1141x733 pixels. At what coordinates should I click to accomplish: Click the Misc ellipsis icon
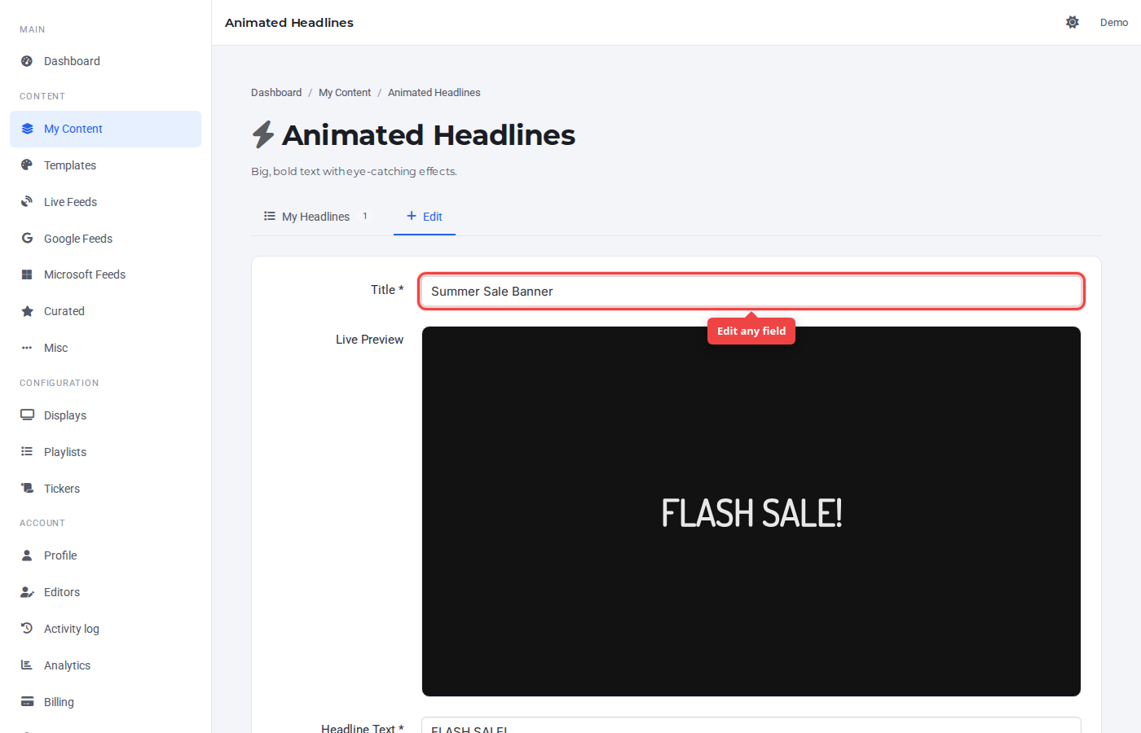[x=27, y=348]
